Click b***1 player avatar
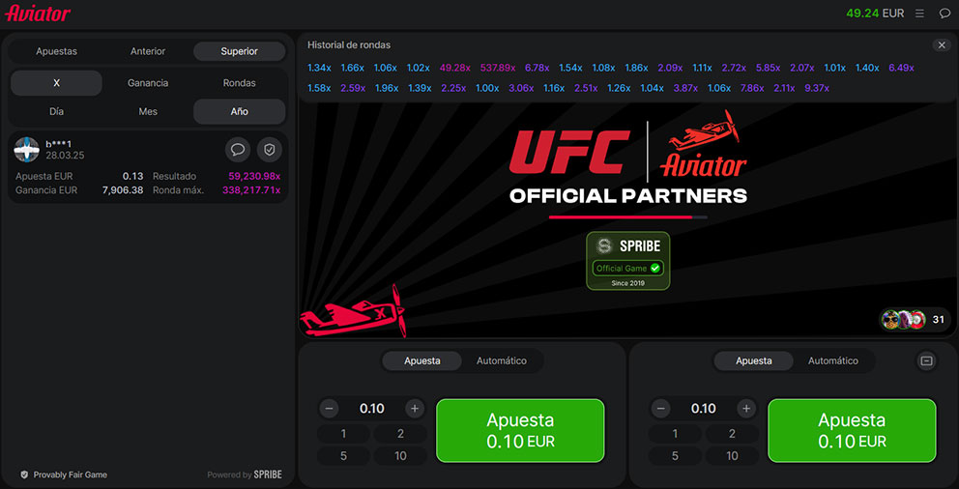The width and height of the screenshot is (959, 489). 27,149
